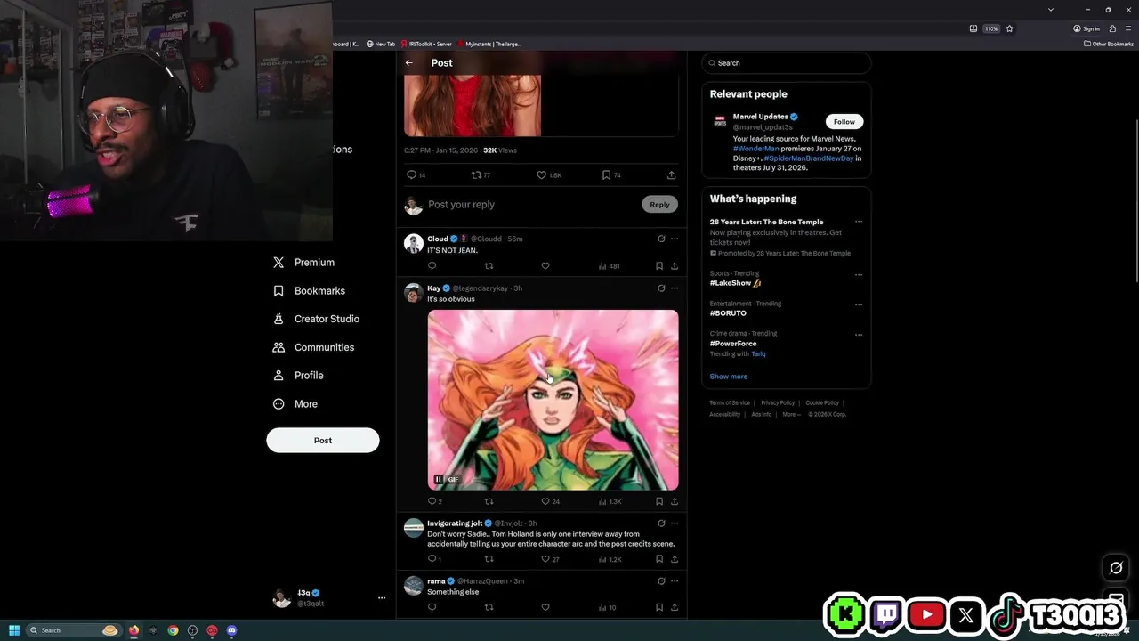Open more options for #LakeShow trend
Screen dimensions: 1139x641
click(x=859, y=275)
